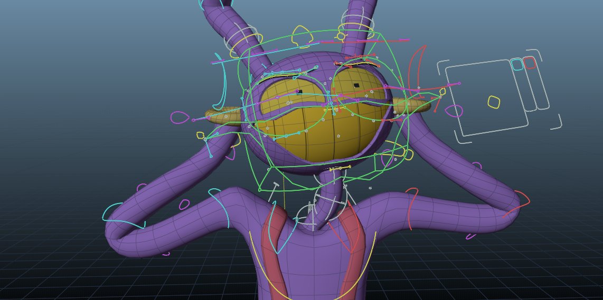Screen dimensions: 603x300
Task: Click the character's left black pupil
Action: [x=299, y=92]
